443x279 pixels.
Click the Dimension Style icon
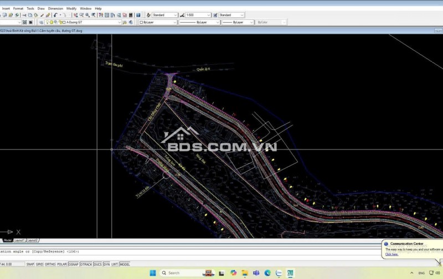point(182,15)
